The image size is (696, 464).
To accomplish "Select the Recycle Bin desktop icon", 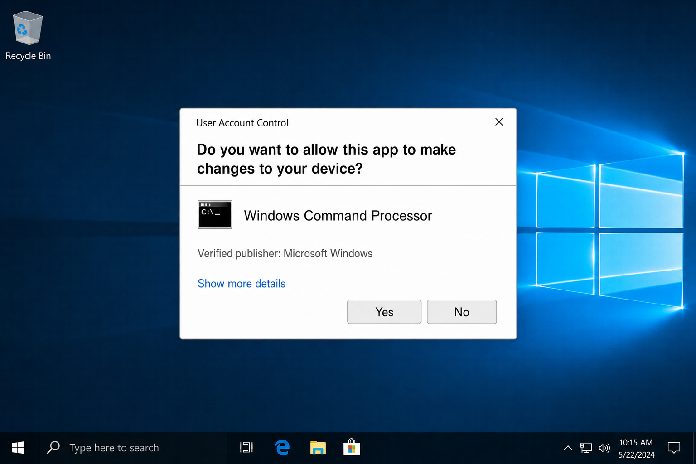I will [x=28, y=36].
